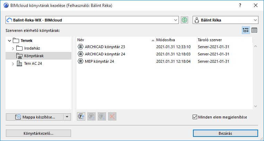Viewport: 264px width, 141px height.
Task: Open the Bálint Réka user dropdown
Action: click(x=256, y=20)
